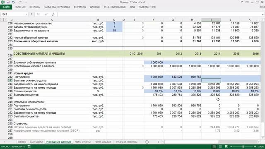Viewport: 265px width, 149px height.
Task: Open the Customize Quick Access Toolbar arrow
Action: pyautogui.click(x=26, y=2)
